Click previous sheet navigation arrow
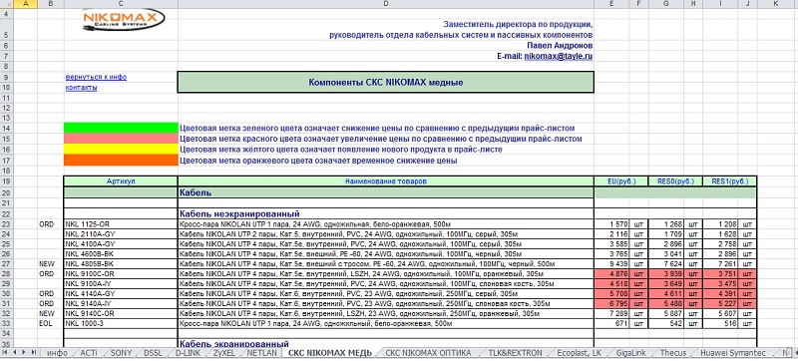Viewport: 798px width, 361px height. pos(15,352)
